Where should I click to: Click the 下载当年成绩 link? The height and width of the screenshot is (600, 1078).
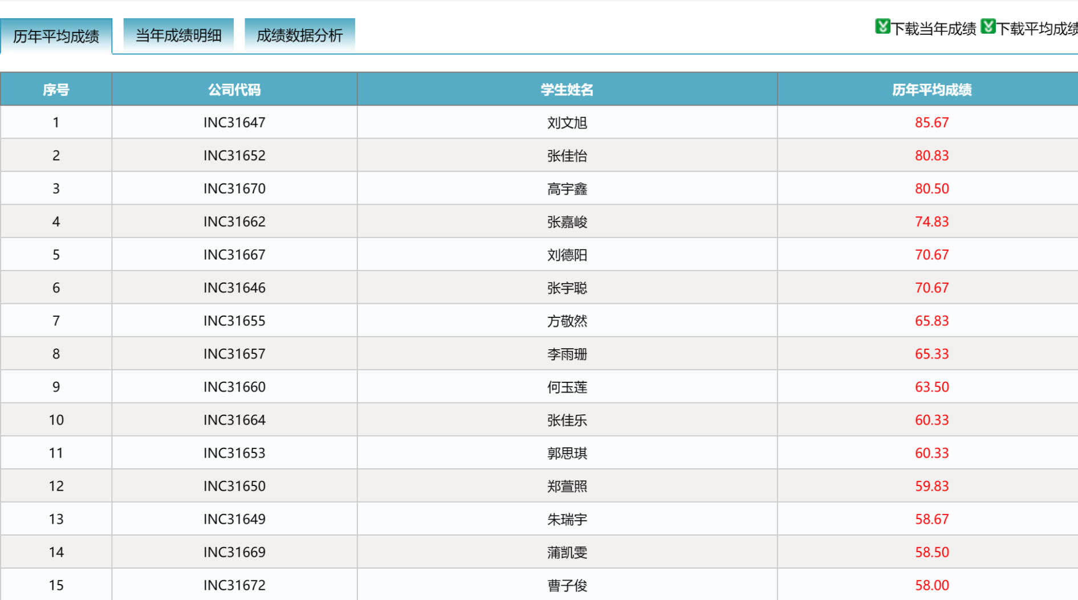[x=933, y=28]
